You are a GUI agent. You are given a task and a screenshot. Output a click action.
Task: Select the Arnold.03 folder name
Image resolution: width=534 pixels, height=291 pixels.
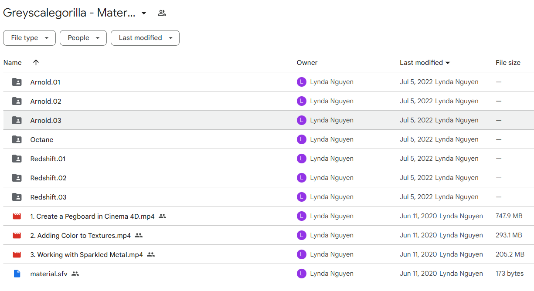click(46, 121)
